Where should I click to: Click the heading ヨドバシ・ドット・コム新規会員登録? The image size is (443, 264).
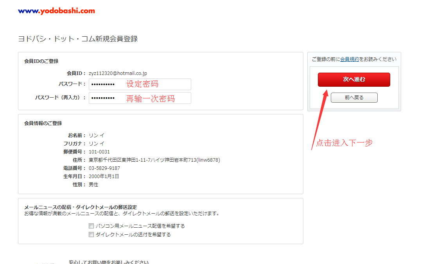pyautogui.click(x=78, y=39)
